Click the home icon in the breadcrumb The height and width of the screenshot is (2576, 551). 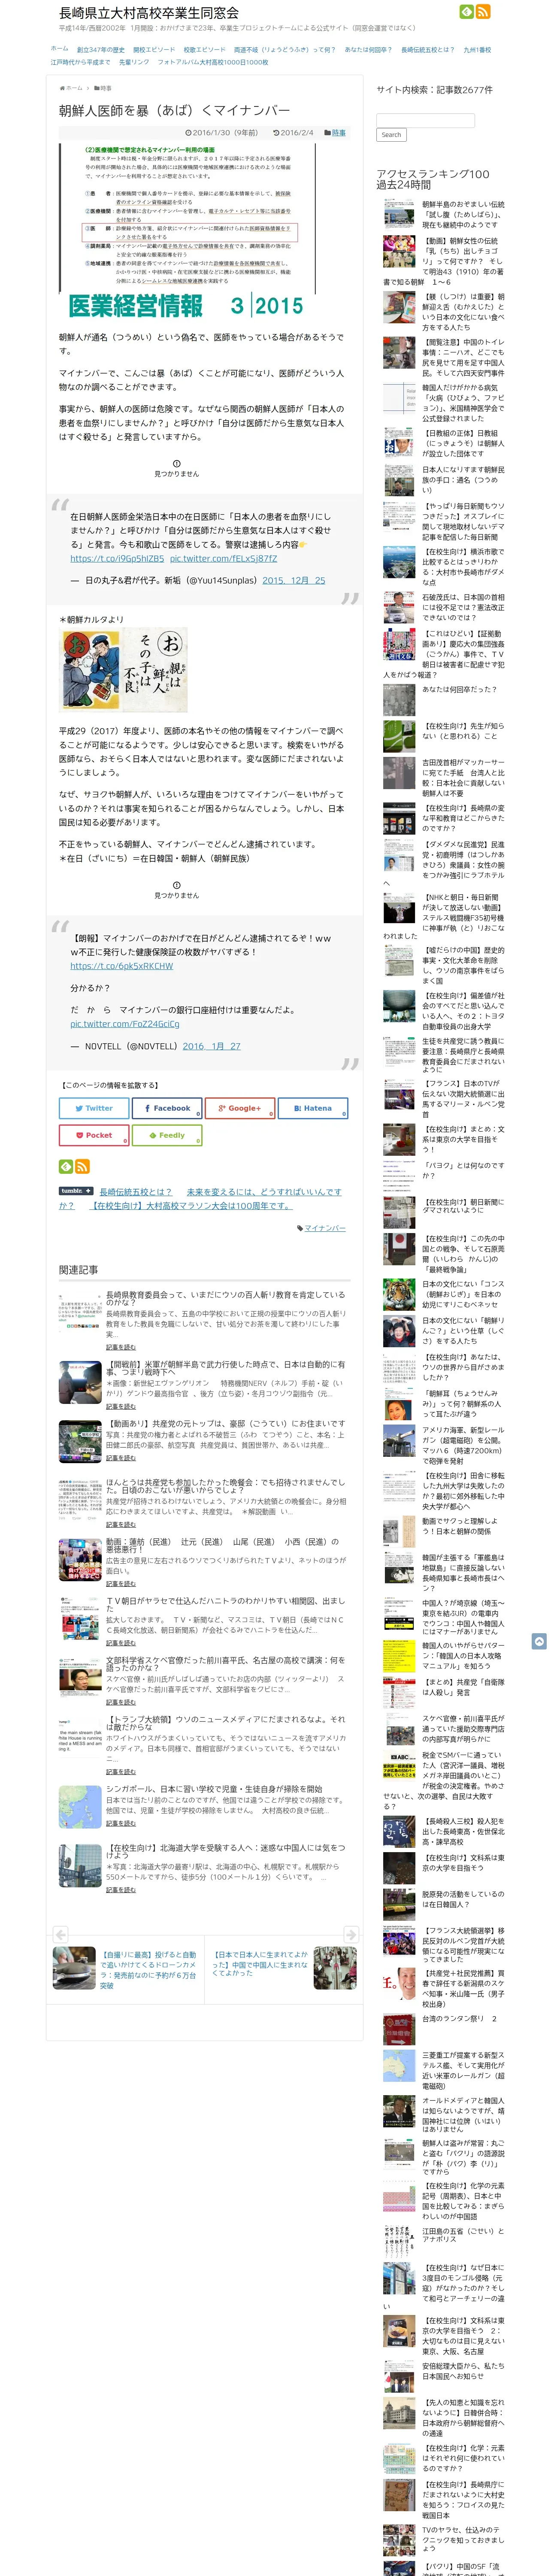coord(62,88)
